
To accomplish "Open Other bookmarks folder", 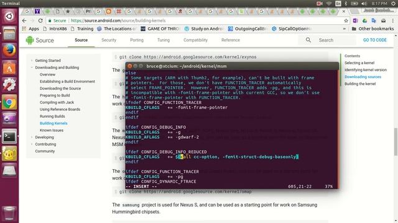I will tap(373, 29).
